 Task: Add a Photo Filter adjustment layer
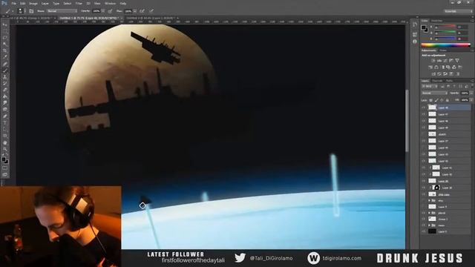pos(448,67)
